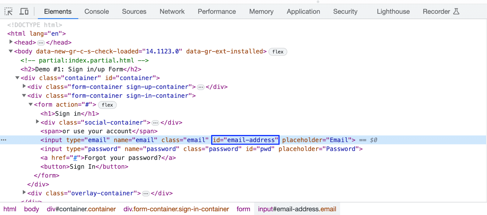Expand the overlay-container ellipsis badge
Screen dimensions: 487x215
tap(146, 194)
